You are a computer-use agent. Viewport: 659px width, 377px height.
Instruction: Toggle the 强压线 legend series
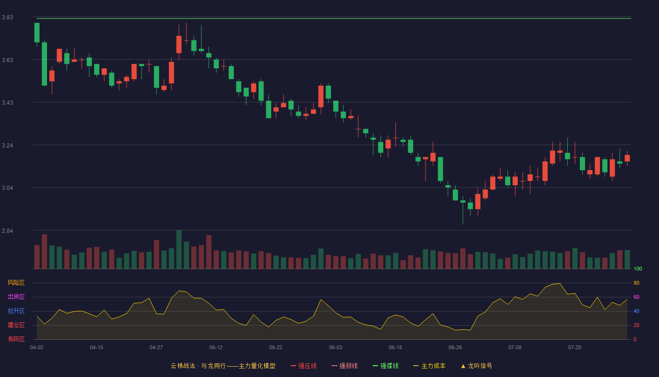[304, 366]
